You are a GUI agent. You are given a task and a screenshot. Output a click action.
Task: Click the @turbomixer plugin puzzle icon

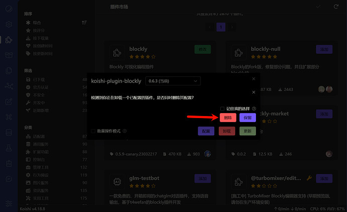pyautogui.click(x=238, y=182)
